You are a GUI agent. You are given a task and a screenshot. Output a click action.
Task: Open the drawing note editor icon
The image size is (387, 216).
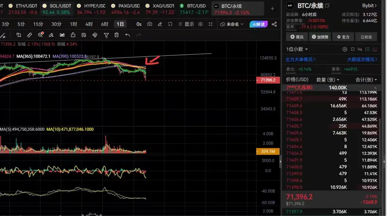(84, 35)
